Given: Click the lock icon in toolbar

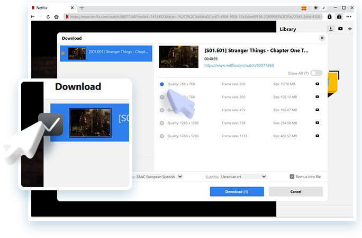Looking at the screenshot, I should (329, 16).
